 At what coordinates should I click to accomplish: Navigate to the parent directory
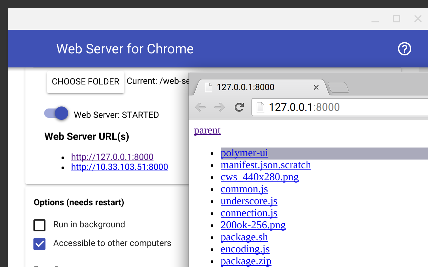(207, 130)
